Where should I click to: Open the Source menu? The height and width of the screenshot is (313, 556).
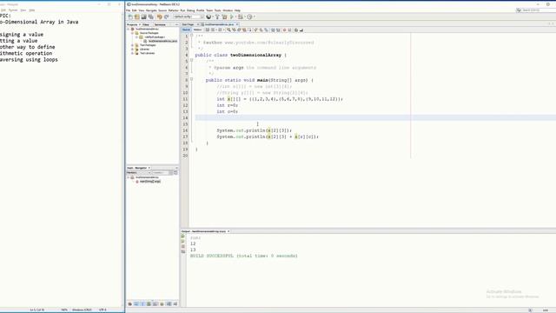tap(162, 10)
